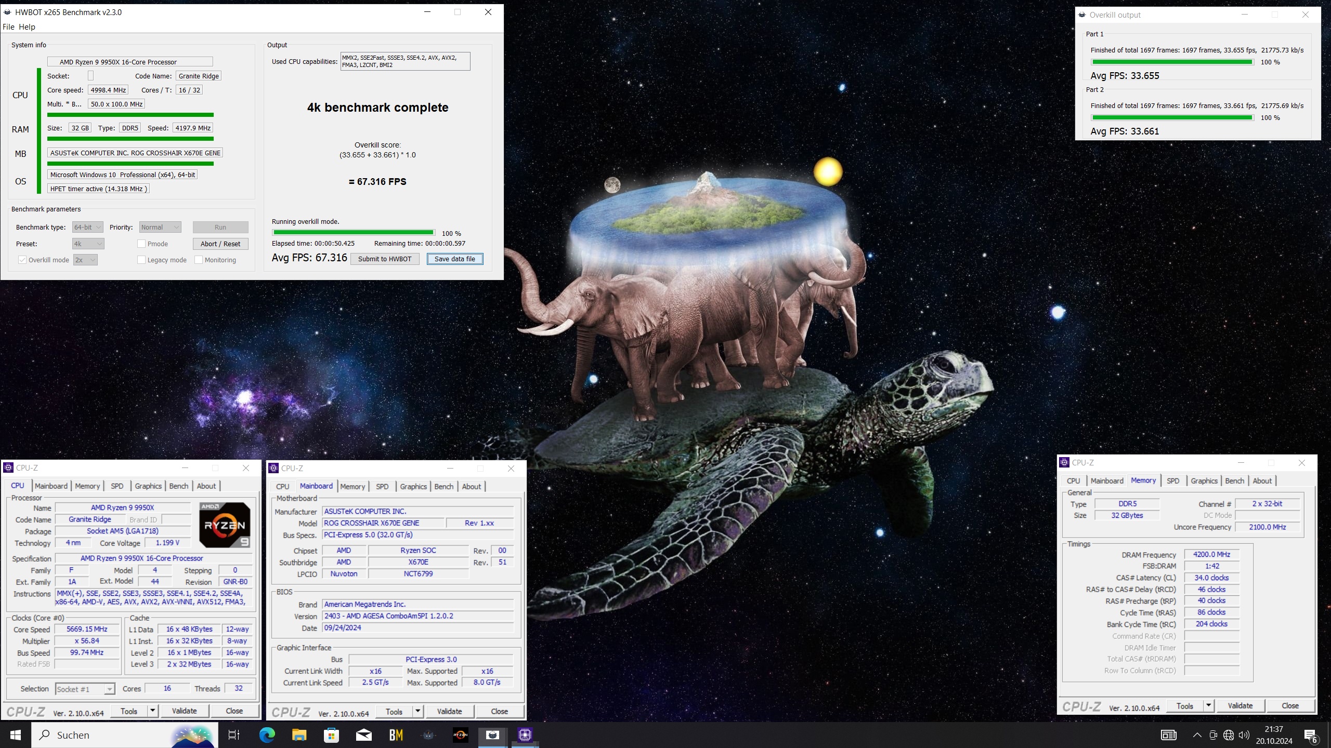Launch Microsoft Edge from the taskbar
The width and height of the screenshot is (1331, 748).
coord(267,735)
